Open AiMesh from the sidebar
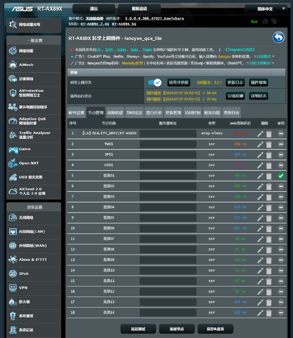 pos(34,65)
